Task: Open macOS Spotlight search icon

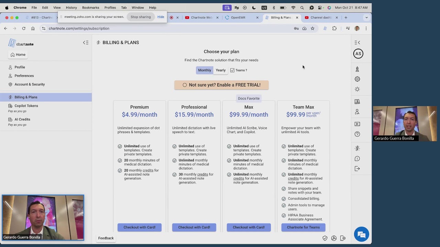Action: click(302, 8)
